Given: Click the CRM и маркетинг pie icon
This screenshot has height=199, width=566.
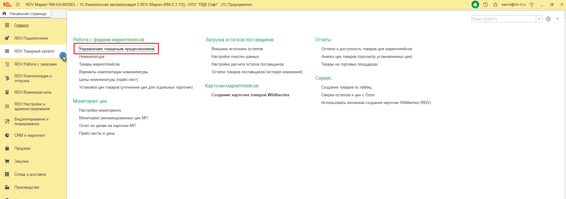Looking at the screenshot, I should (7, 136).
